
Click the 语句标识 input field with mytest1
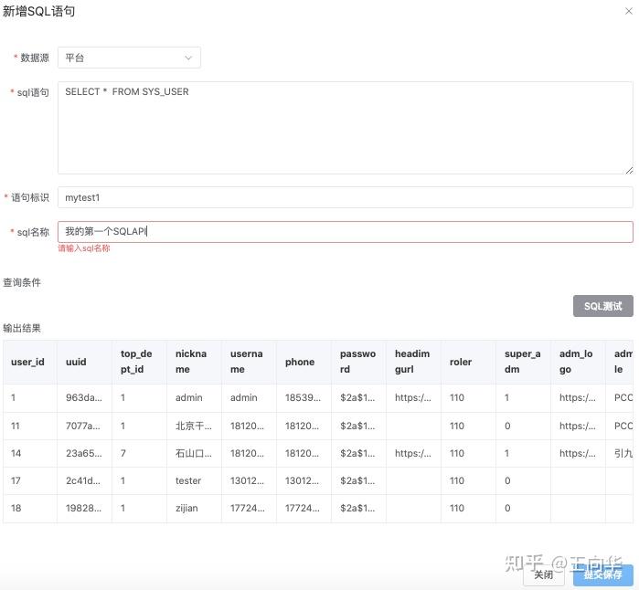[x=346, y=197]
